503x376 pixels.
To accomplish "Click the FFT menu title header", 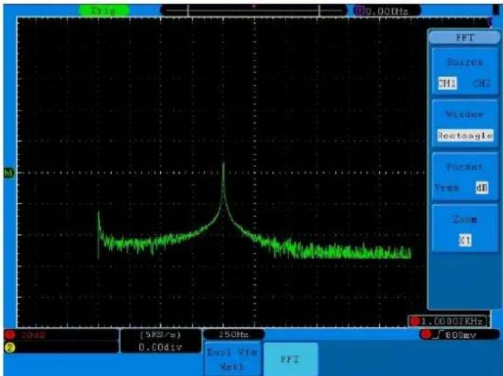I will (x=465, y=38).
